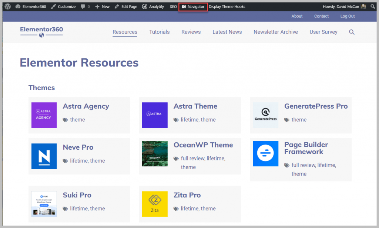
Task: Open site search with the magnifier icon
Action: [x=352, y=32]
